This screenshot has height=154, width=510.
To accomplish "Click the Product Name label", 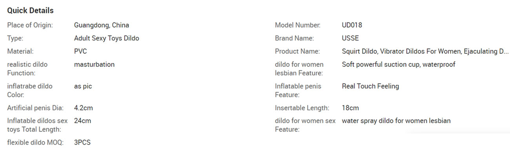I will pos(297,51).
